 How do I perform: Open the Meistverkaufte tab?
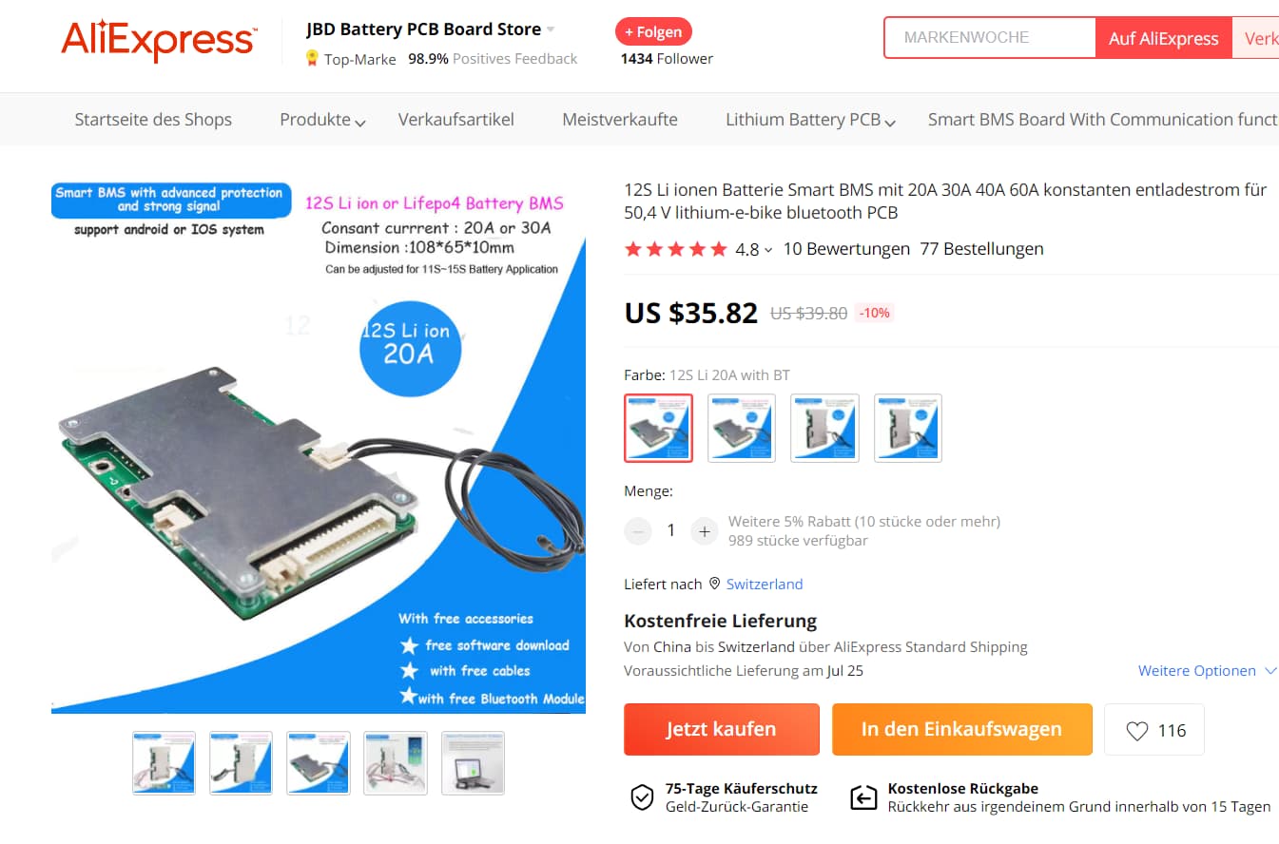(620, 119)
